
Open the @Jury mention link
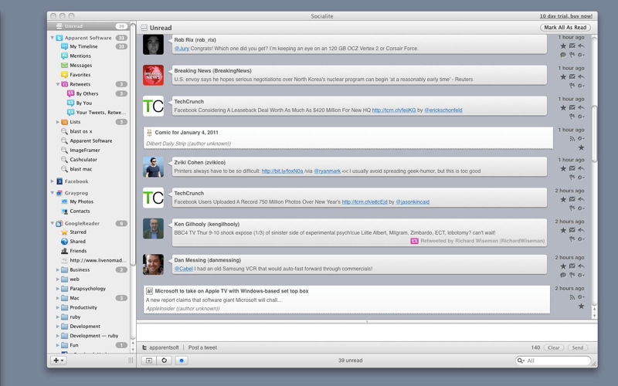pyautogui.click(x=182, y=49)
